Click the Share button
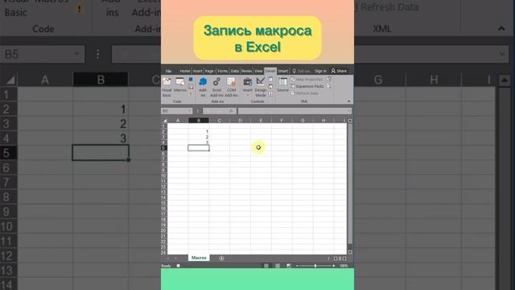The image size is (515, 290). click(339, 71)
